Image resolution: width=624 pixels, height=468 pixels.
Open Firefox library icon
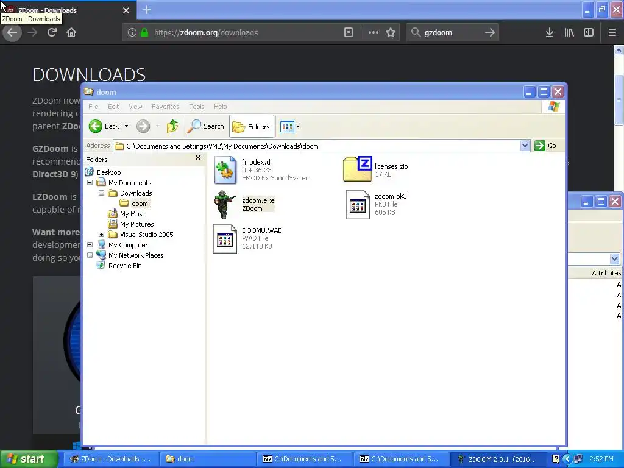coord(569,32)
